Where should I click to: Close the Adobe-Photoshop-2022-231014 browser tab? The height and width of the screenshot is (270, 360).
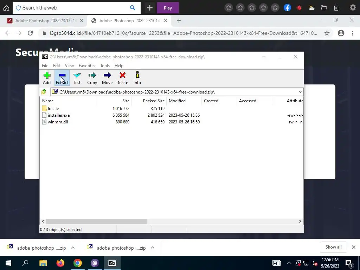(x=166, y=21)
